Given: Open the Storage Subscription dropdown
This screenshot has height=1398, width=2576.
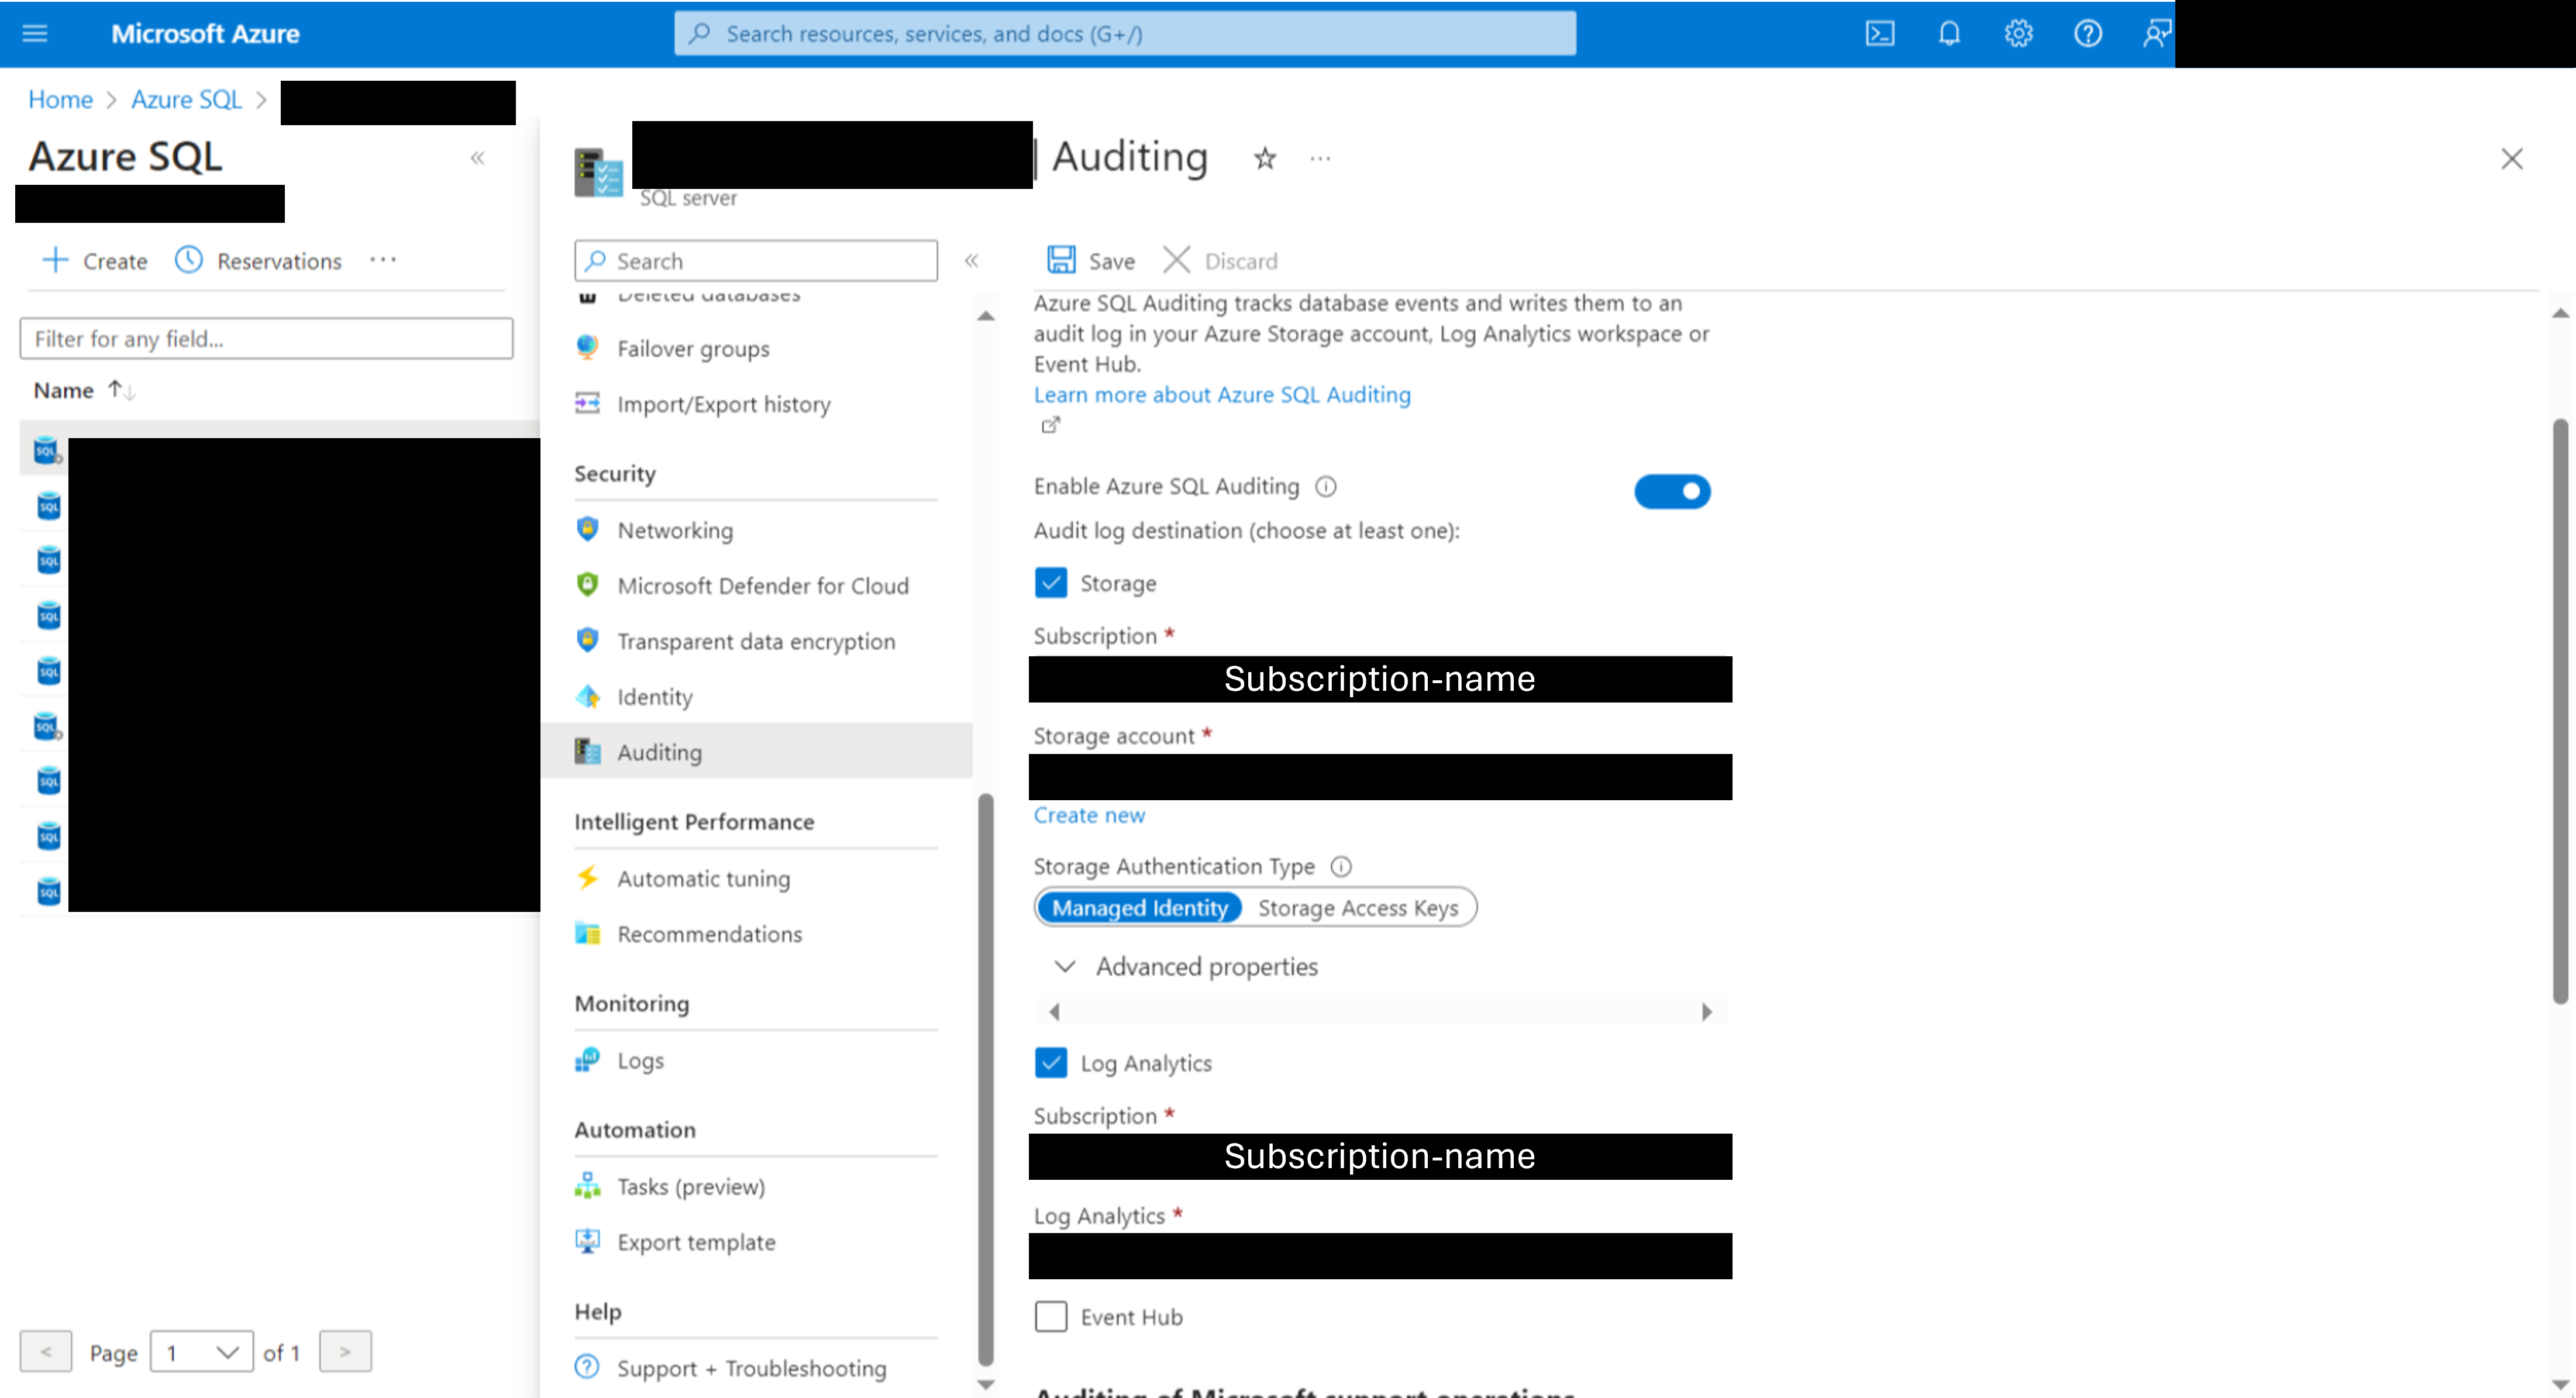Looking at the screenshot, I should point(1380,679).
